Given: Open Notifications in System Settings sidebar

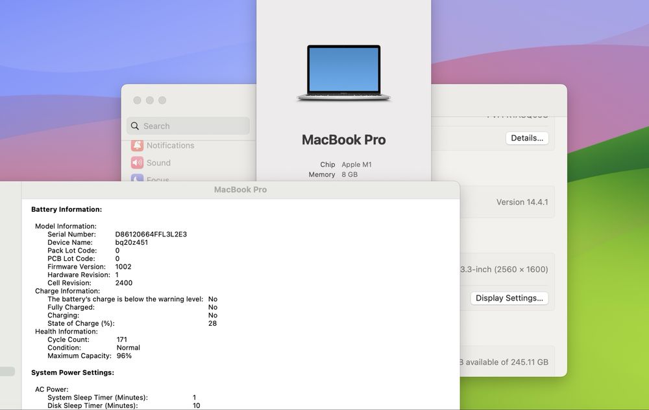Looking at the screenshot, I should pyautogui.click(x=170, y=145).
